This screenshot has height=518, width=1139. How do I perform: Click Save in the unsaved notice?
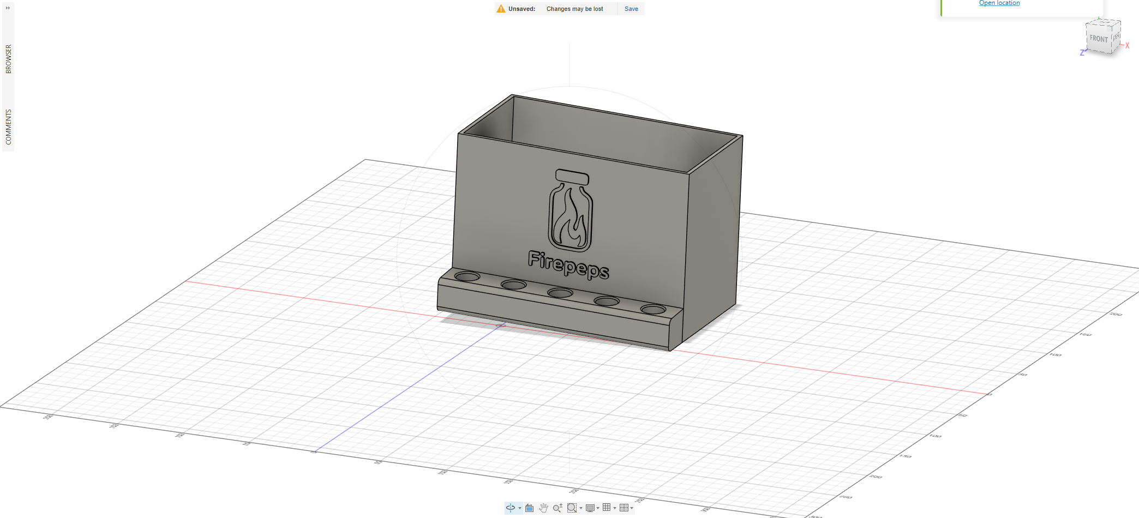(631, 9)
